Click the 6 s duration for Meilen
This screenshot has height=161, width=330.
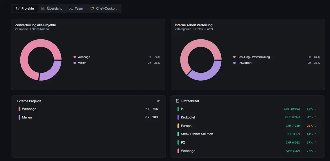[147, 117]
